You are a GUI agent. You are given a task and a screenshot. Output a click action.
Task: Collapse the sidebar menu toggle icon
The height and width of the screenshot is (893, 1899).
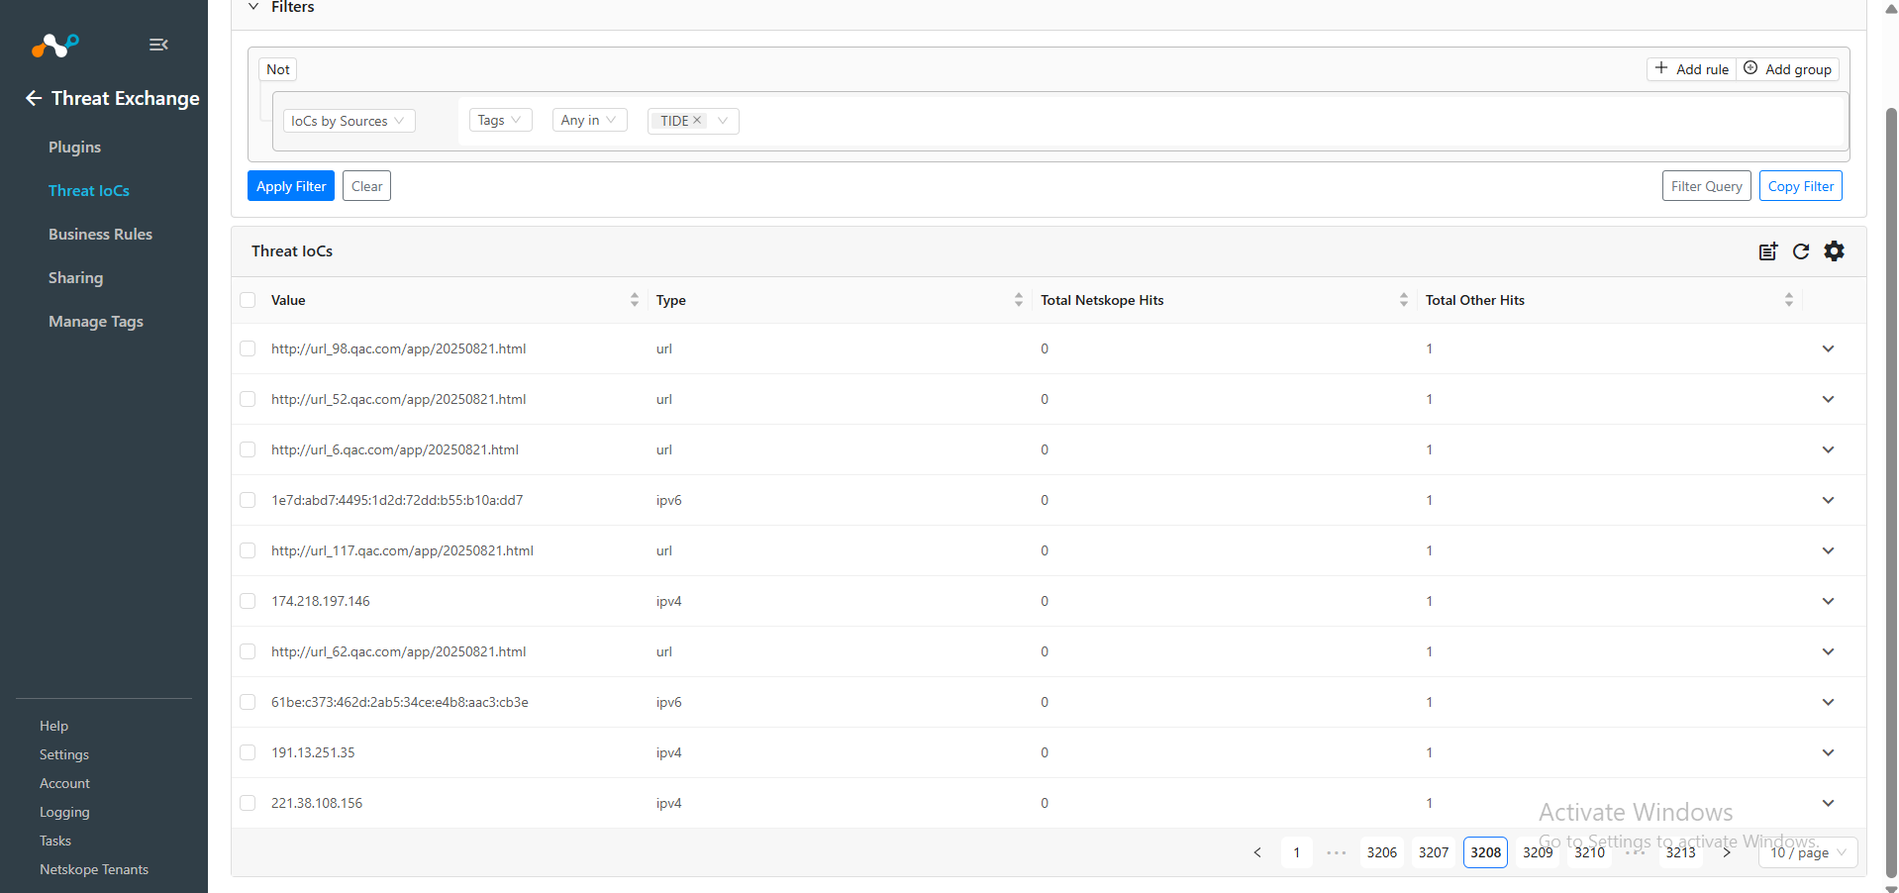(158, 45)
